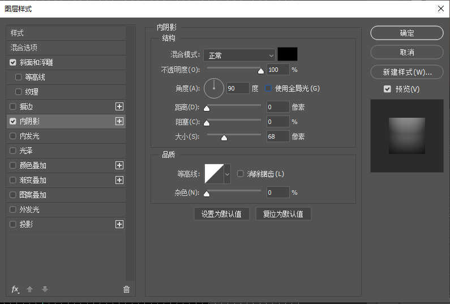450x304 pixels.
Task: Select the 外发光 effect row
Action: coord(66,209)
